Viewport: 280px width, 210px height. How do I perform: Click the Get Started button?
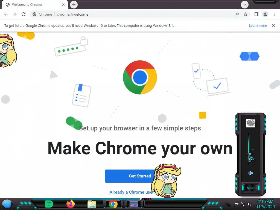click(130, 176)
